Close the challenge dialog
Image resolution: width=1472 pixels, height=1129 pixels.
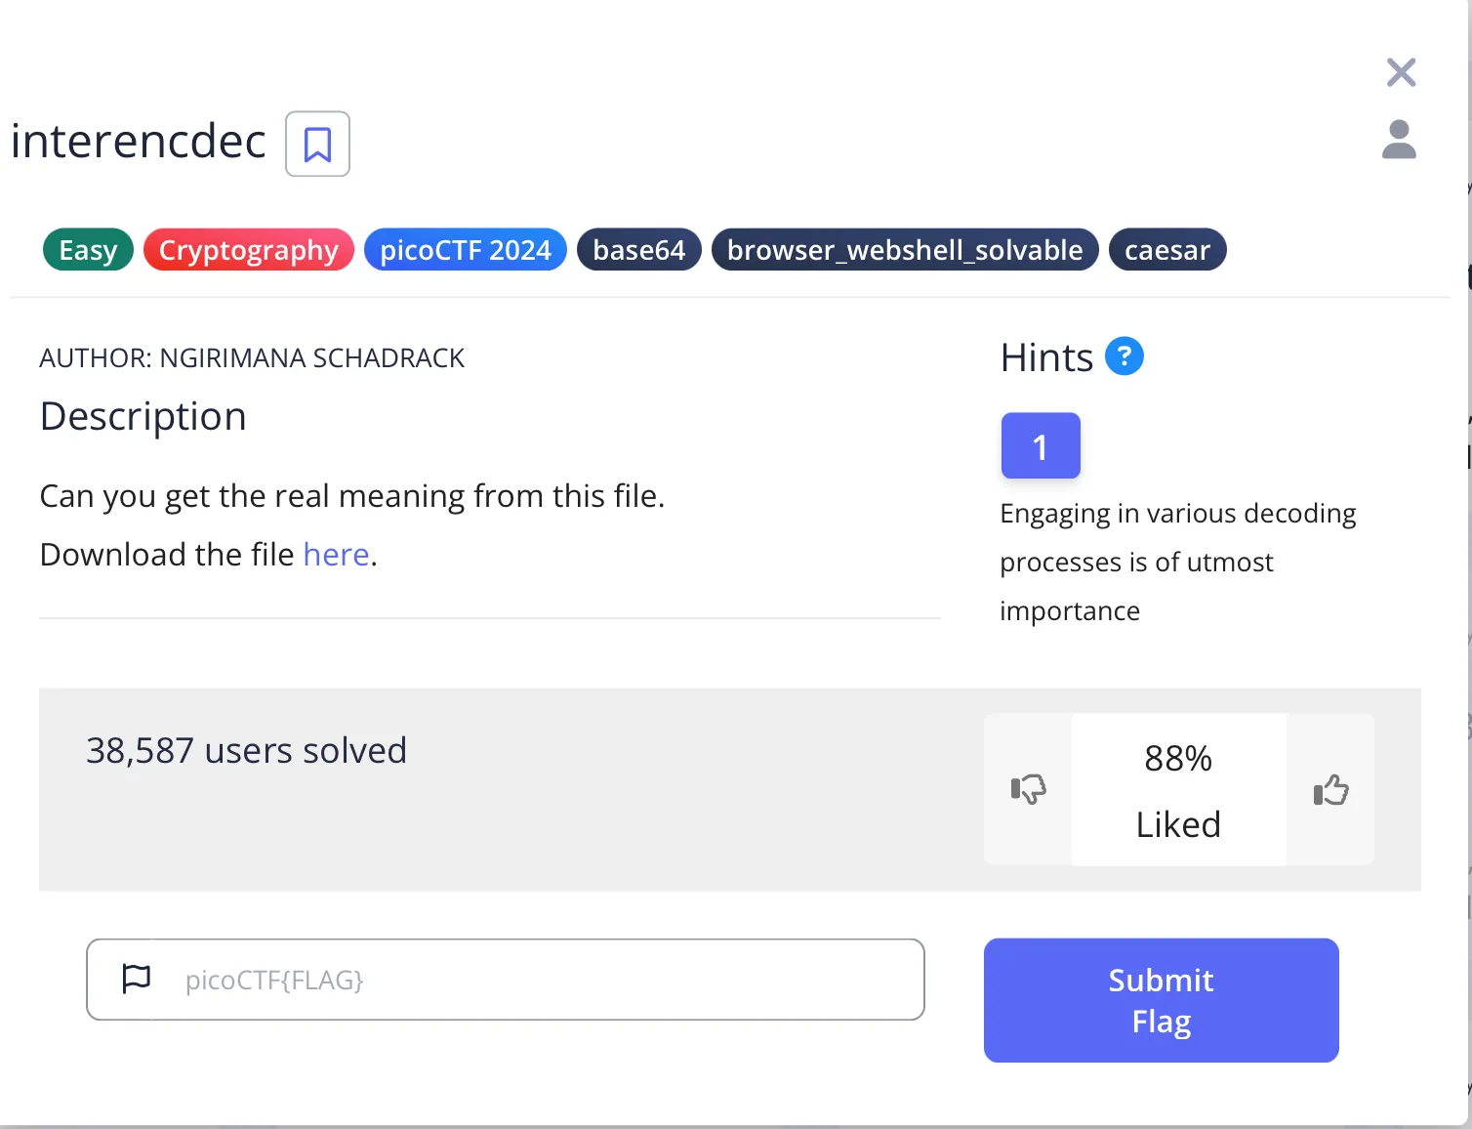point(1401,72)
